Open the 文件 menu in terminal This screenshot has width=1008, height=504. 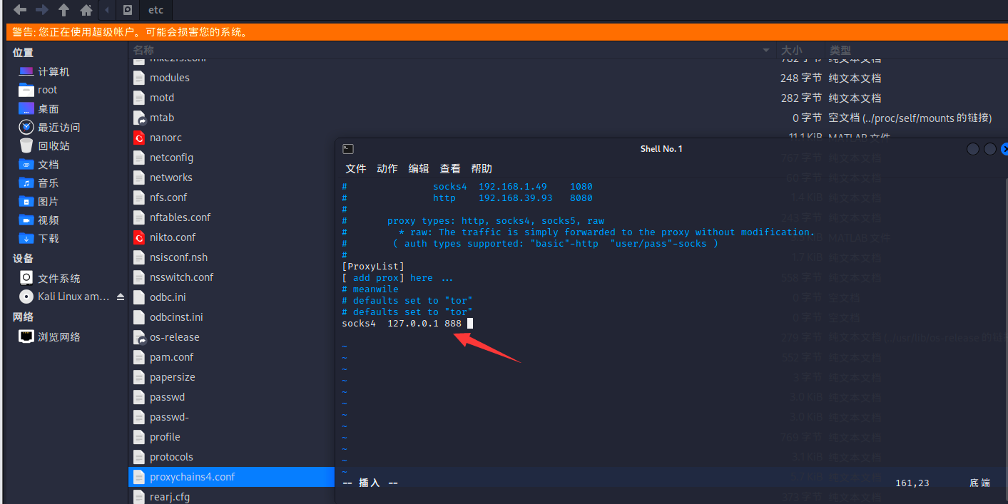(355, 169)
